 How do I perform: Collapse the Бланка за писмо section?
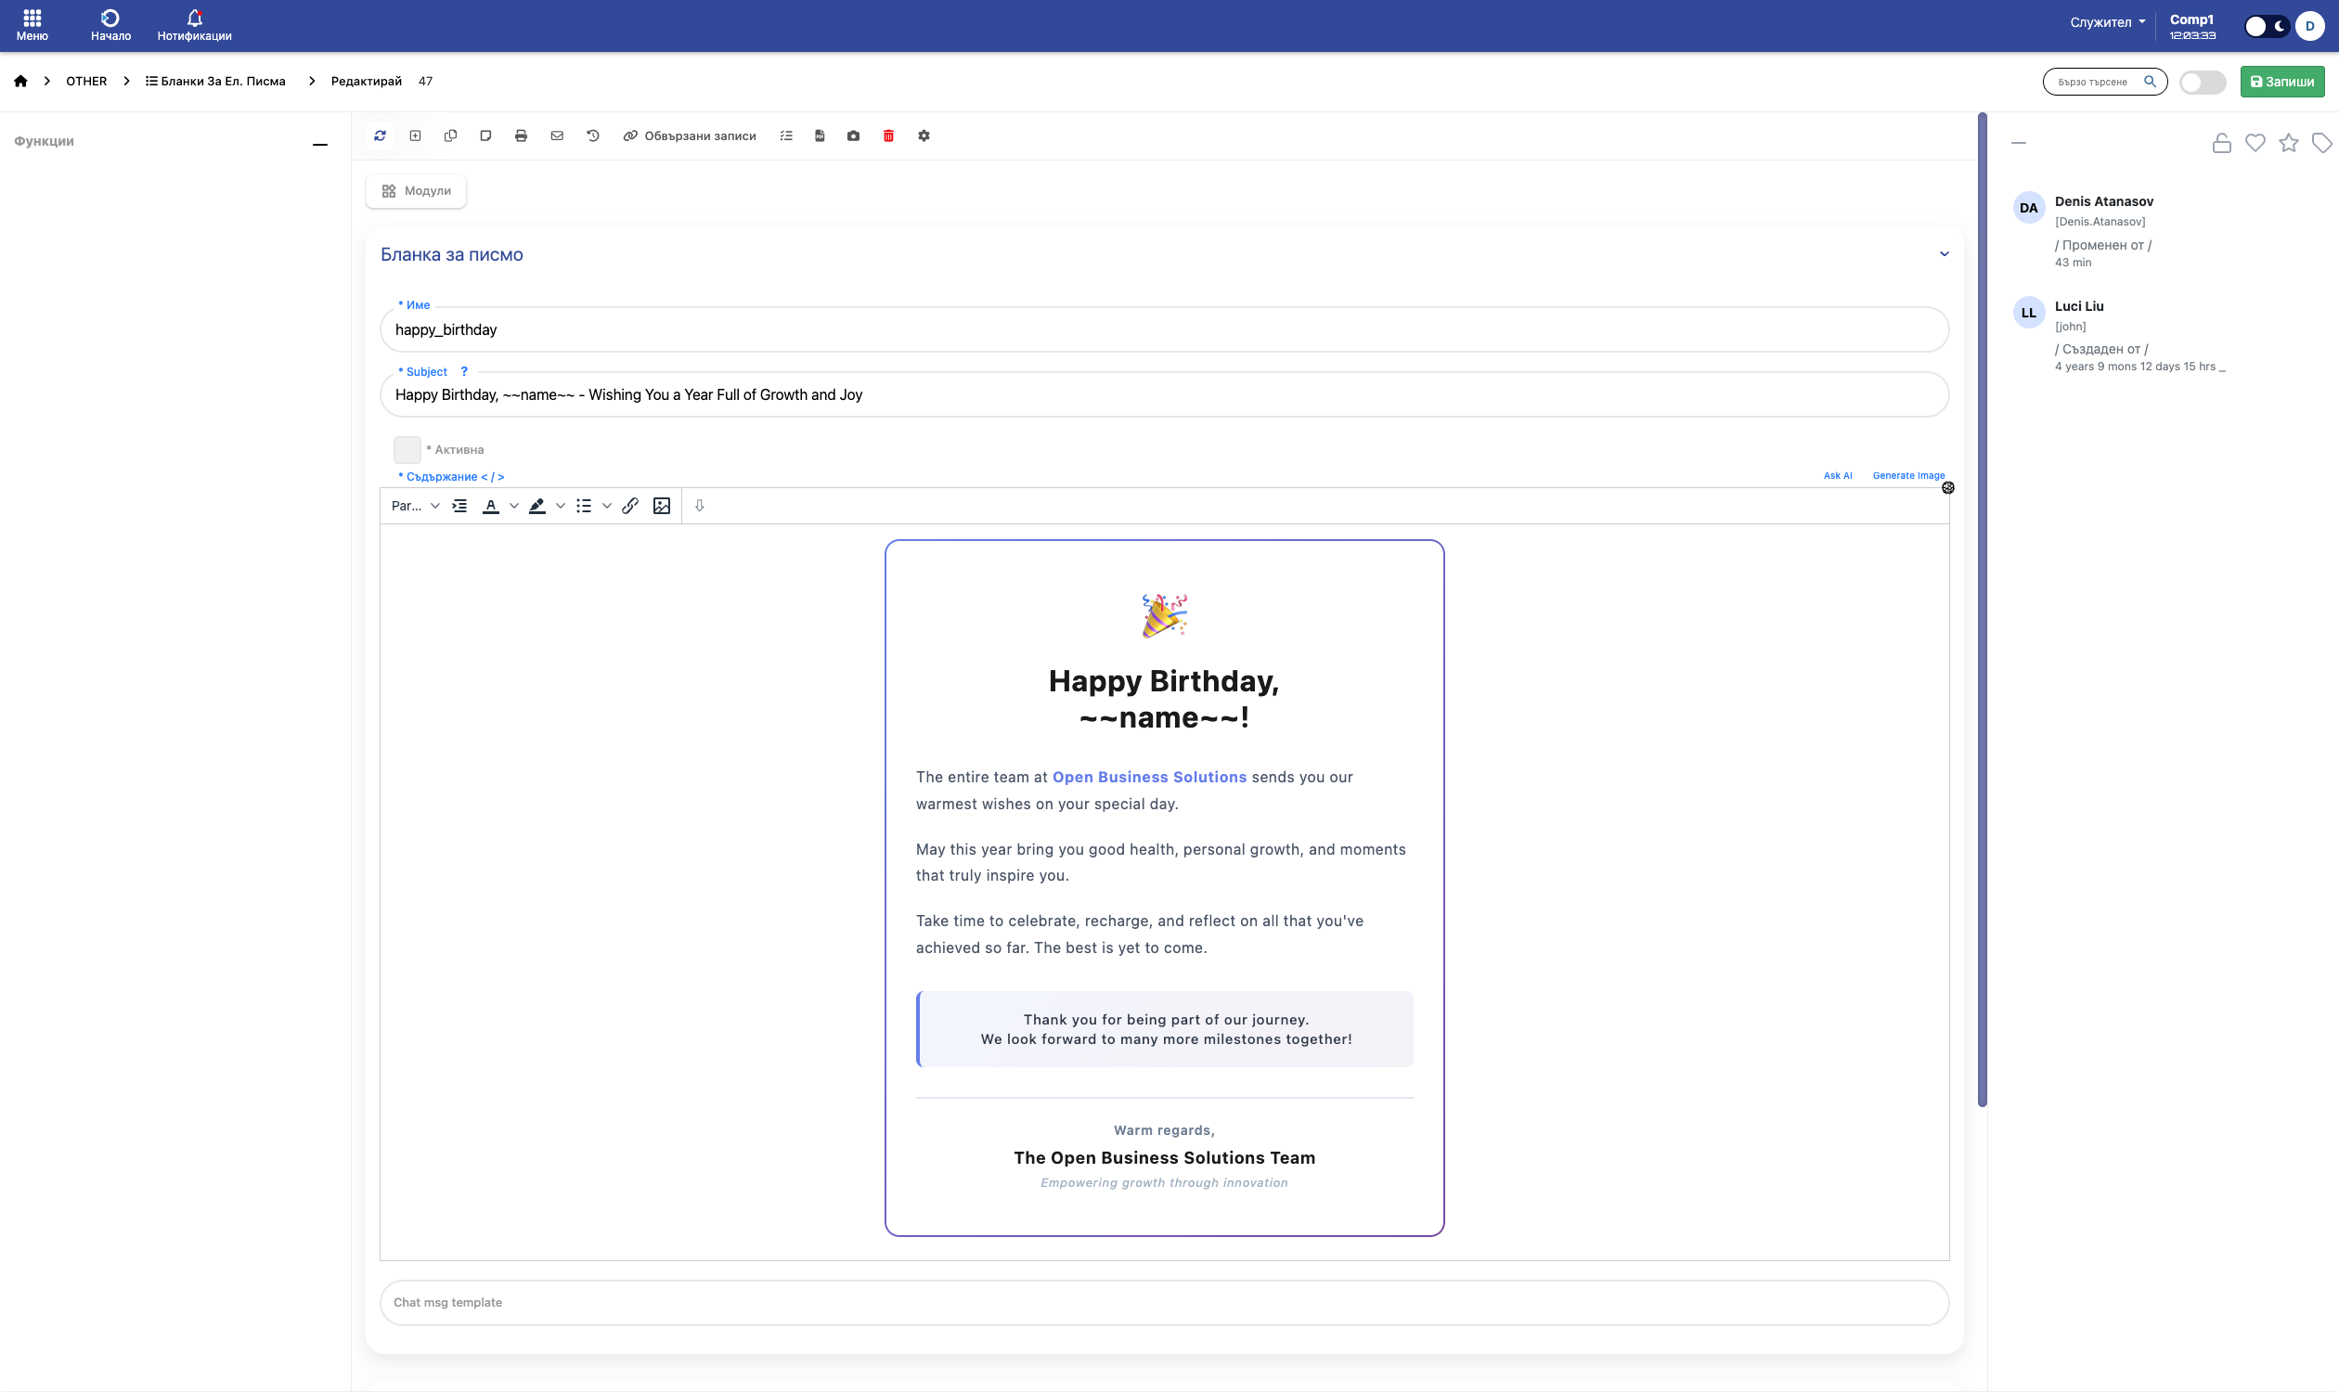[x=1944, y=254]
